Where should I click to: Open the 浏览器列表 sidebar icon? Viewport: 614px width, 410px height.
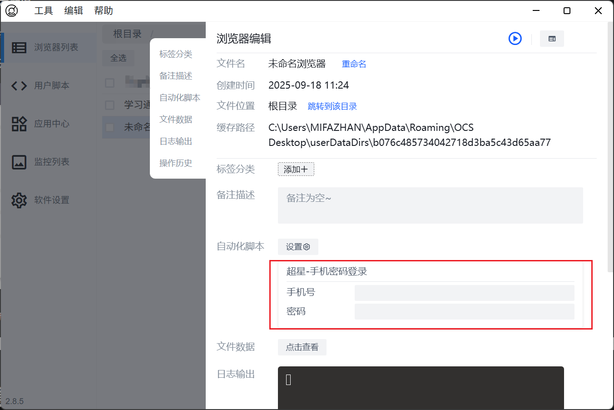19,47
